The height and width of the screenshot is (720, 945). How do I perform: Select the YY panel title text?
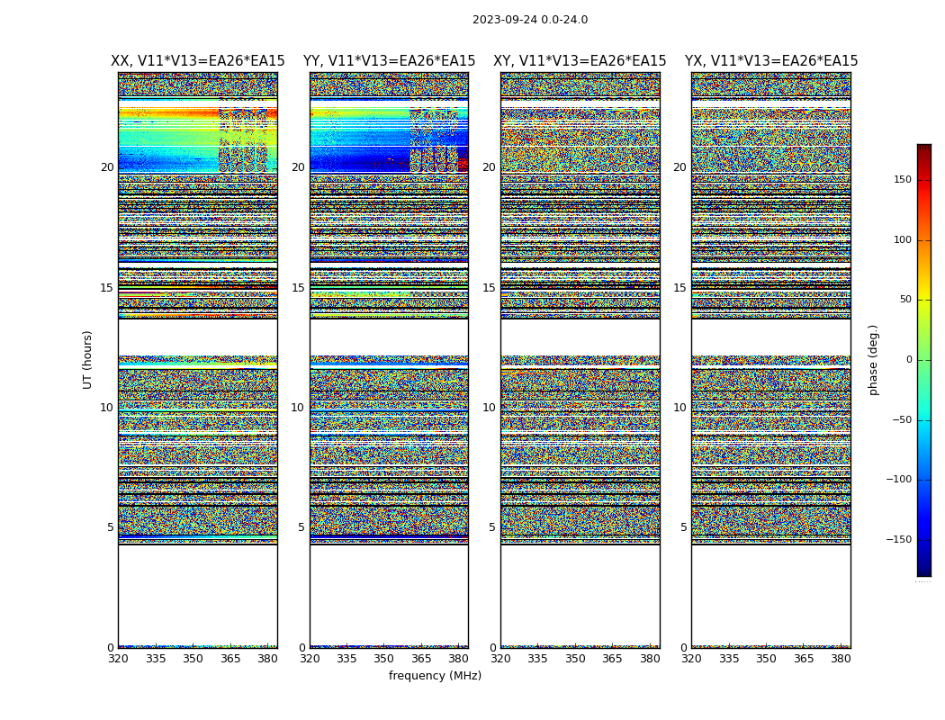point(389,61)
